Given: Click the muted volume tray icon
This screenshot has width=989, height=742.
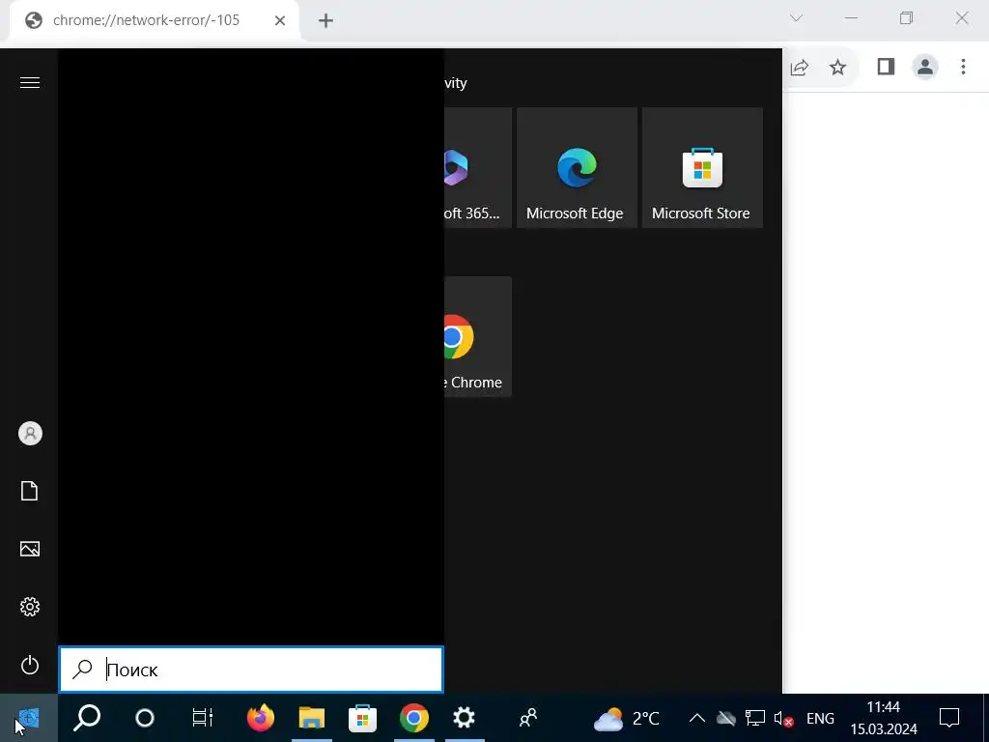Looking at the screenshot, I should coord(782,718).
